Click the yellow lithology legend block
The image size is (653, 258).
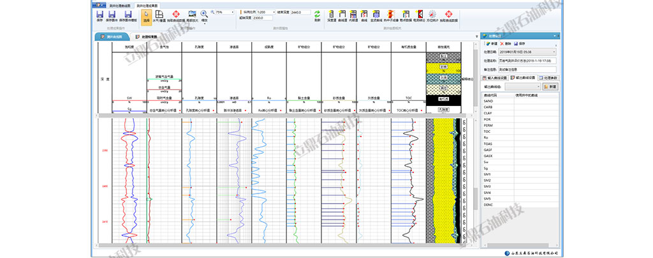point(444,67)
